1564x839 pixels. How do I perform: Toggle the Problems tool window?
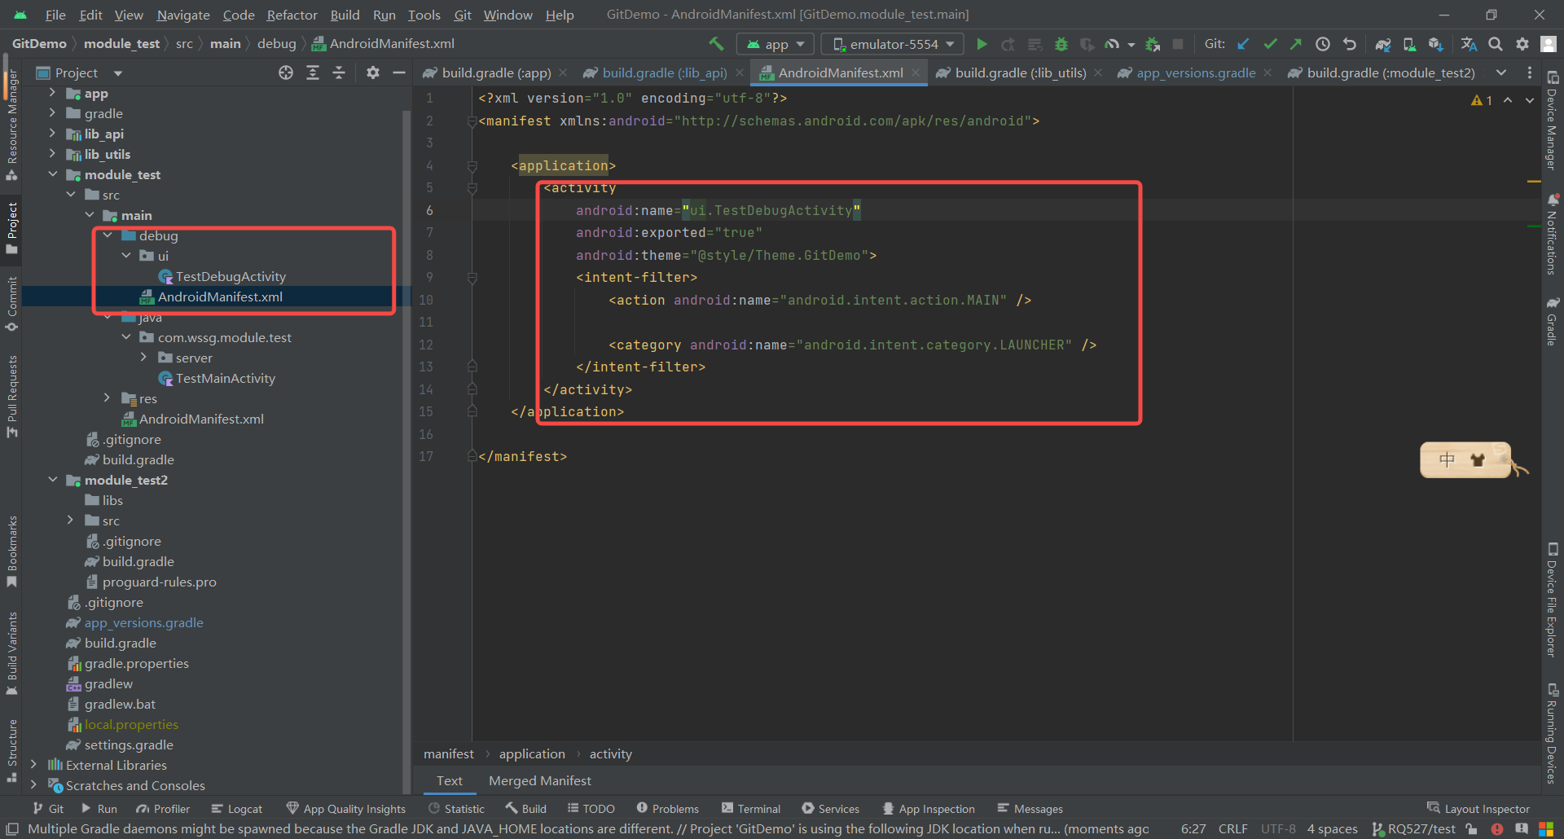667,809
